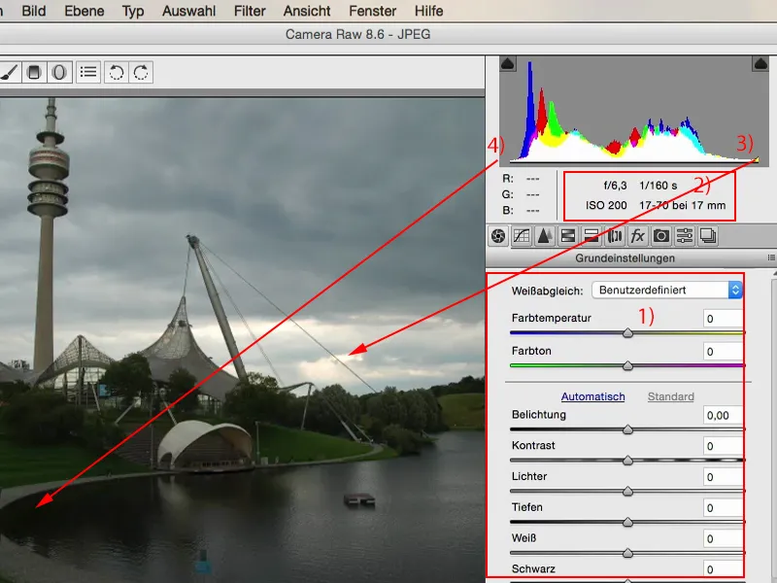Toggle highlight clipping warning in histogram
The height and width of the screenshot is (583, 777).
760,64
